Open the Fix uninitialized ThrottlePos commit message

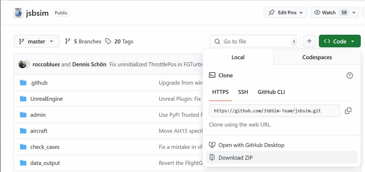[156, 64]
